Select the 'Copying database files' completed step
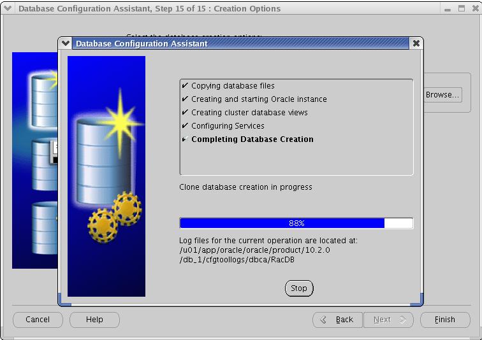This screenshot has height=340, width=482. [233, 86]
